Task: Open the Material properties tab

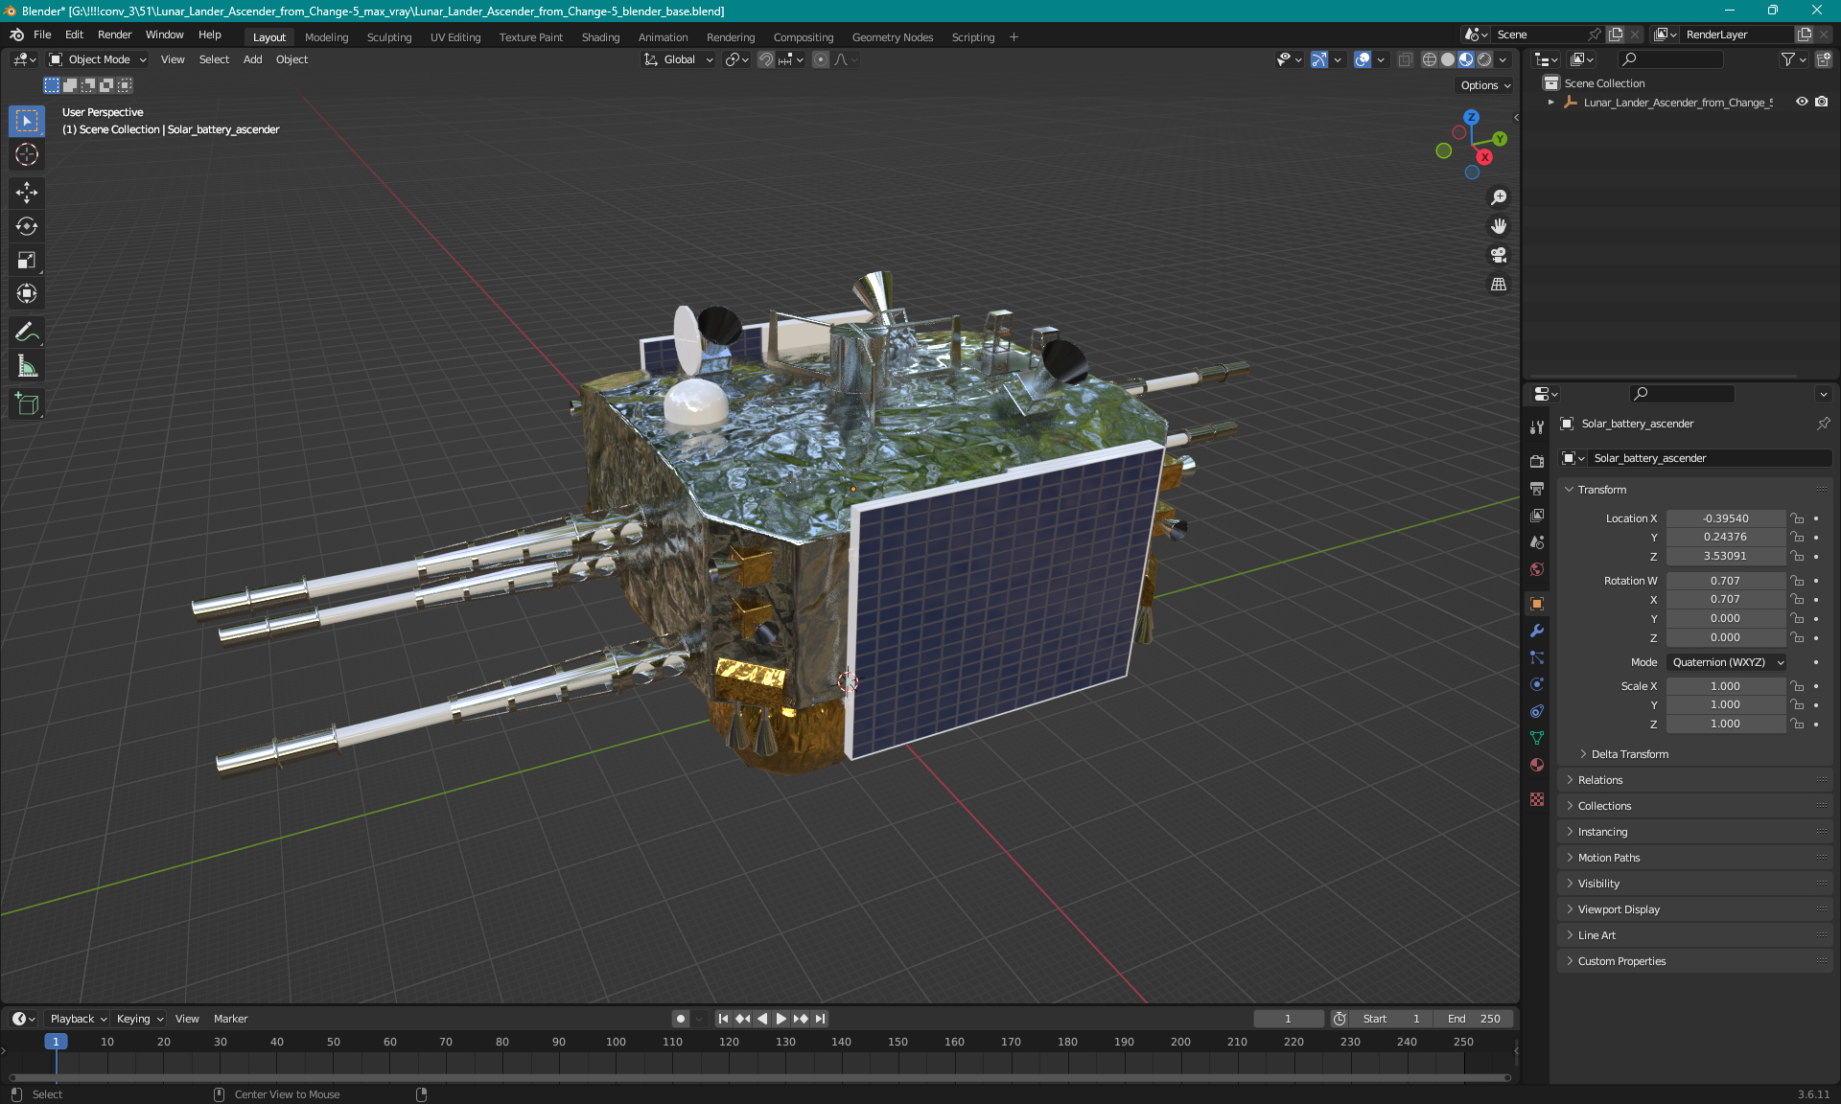Action: tap(1537, 765)
